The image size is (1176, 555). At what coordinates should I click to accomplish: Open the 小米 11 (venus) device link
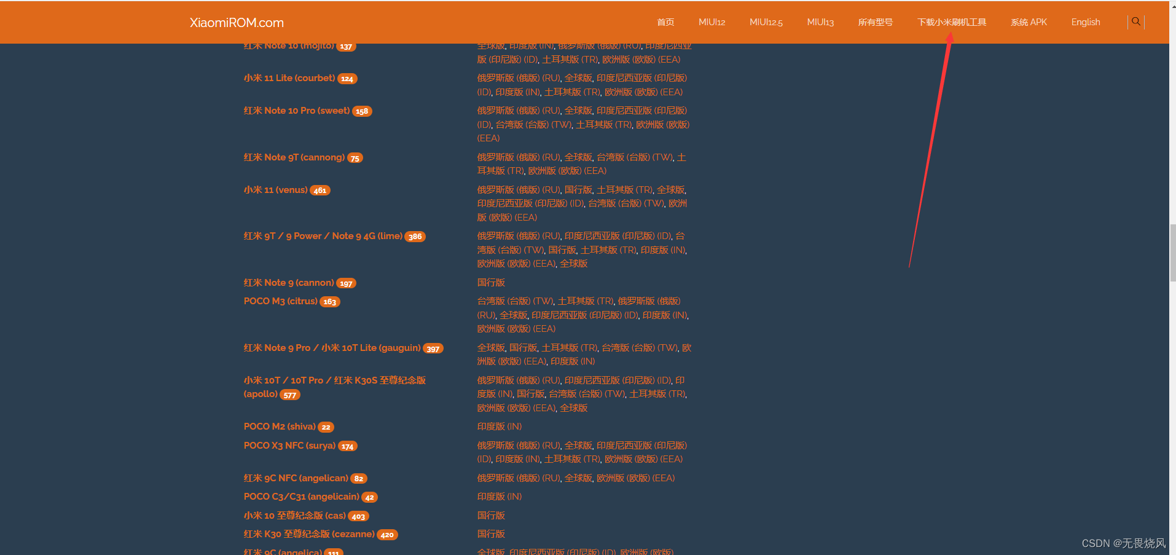click(x=276, y=190)
